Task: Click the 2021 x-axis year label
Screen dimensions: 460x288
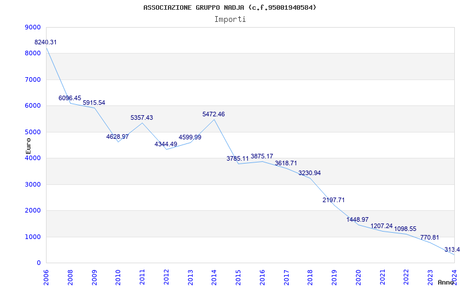Action: 382,278
